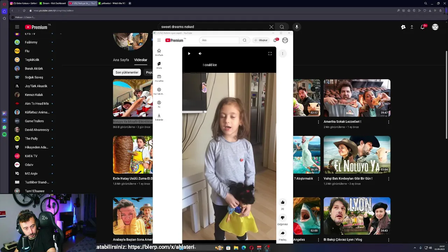Play the Shorts video in the popup

[x=189, y=54]
